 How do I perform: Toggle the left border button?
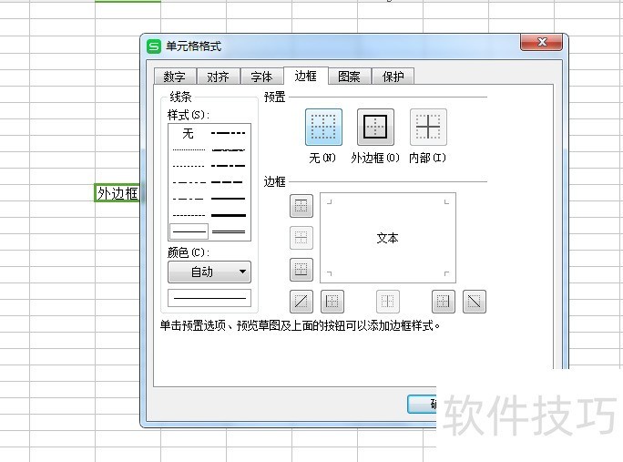coord(332,302)
